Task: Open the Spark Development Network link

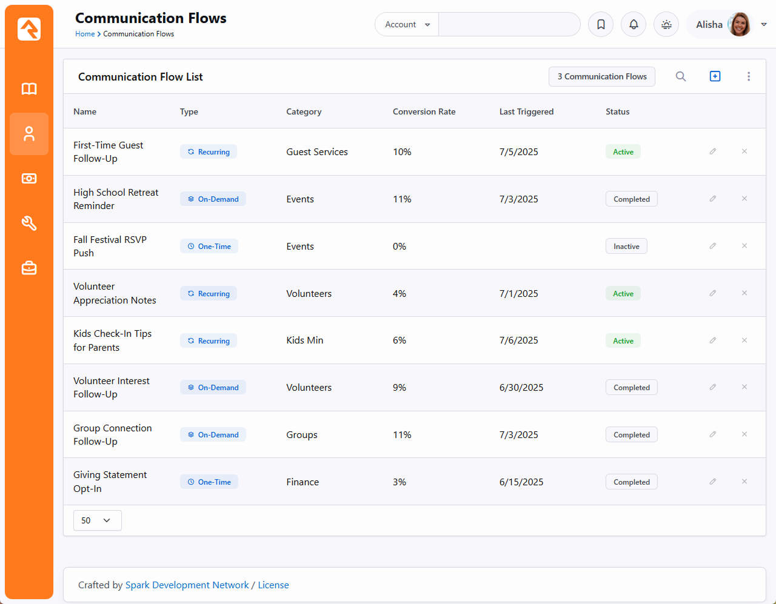Action: click(187, 585)
